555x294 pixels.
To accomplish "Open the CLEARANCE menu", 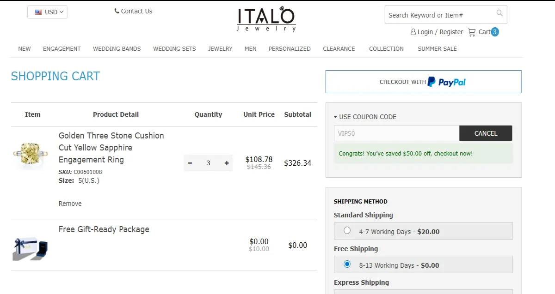I will tap(339, 48).
